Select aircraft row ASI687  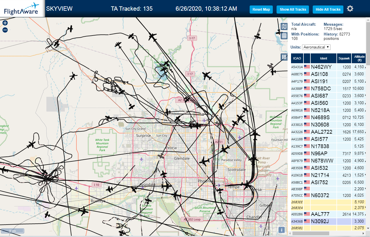[x=329, y=96]
